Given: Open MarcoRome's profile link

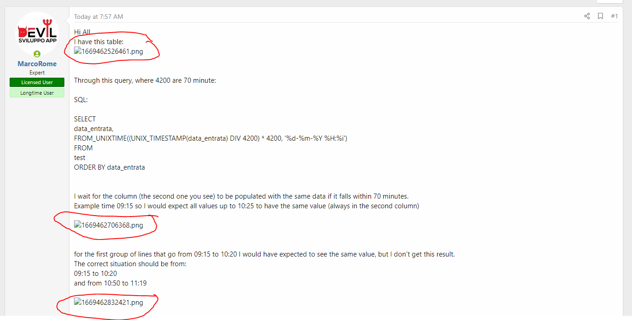Looking at the screenshot, I should 37,64.
